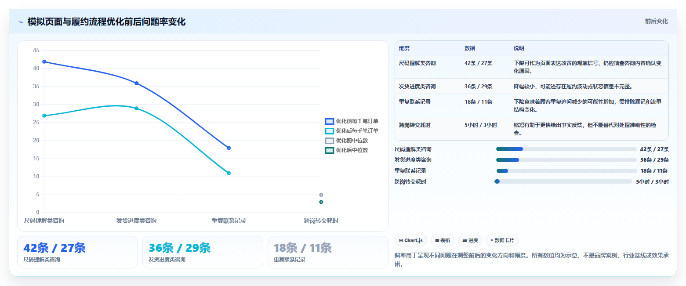Open the 18条 / 11条 stat card

pos(328,252)
